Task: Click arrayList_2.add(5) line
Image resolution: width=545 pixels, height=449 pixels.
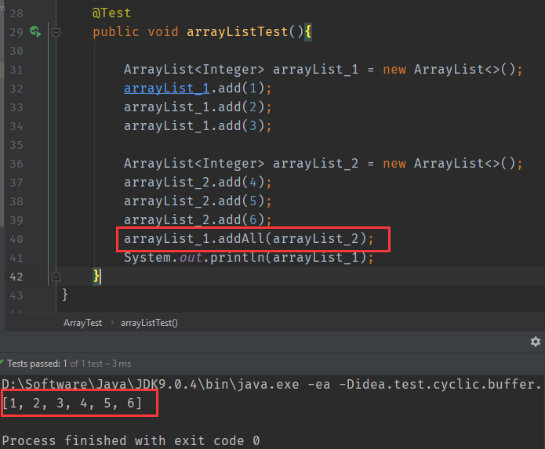Action: pos(198,201)
